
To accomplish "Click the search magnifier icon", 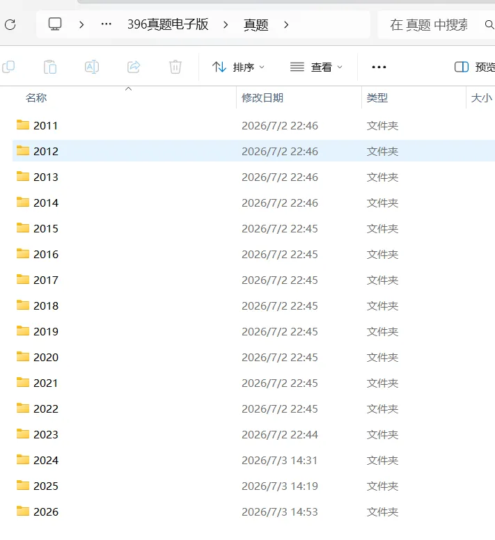I will (x=489, y=24).
